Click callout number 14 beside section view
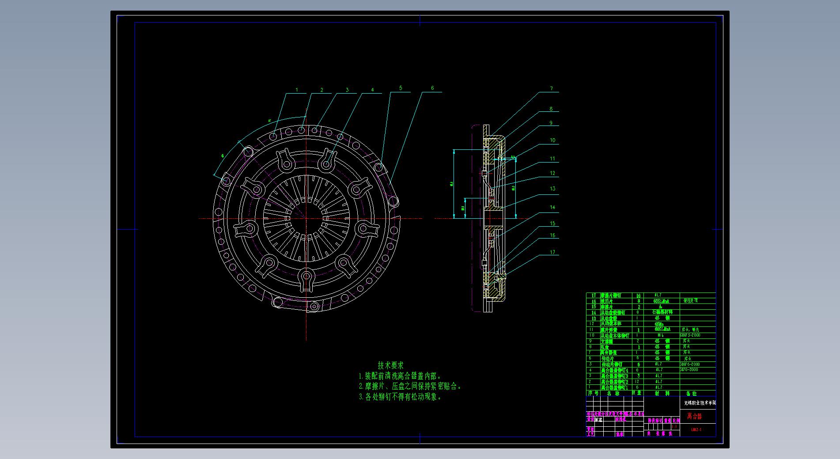This screenshot has height=459, width=840. click(552, 207)
